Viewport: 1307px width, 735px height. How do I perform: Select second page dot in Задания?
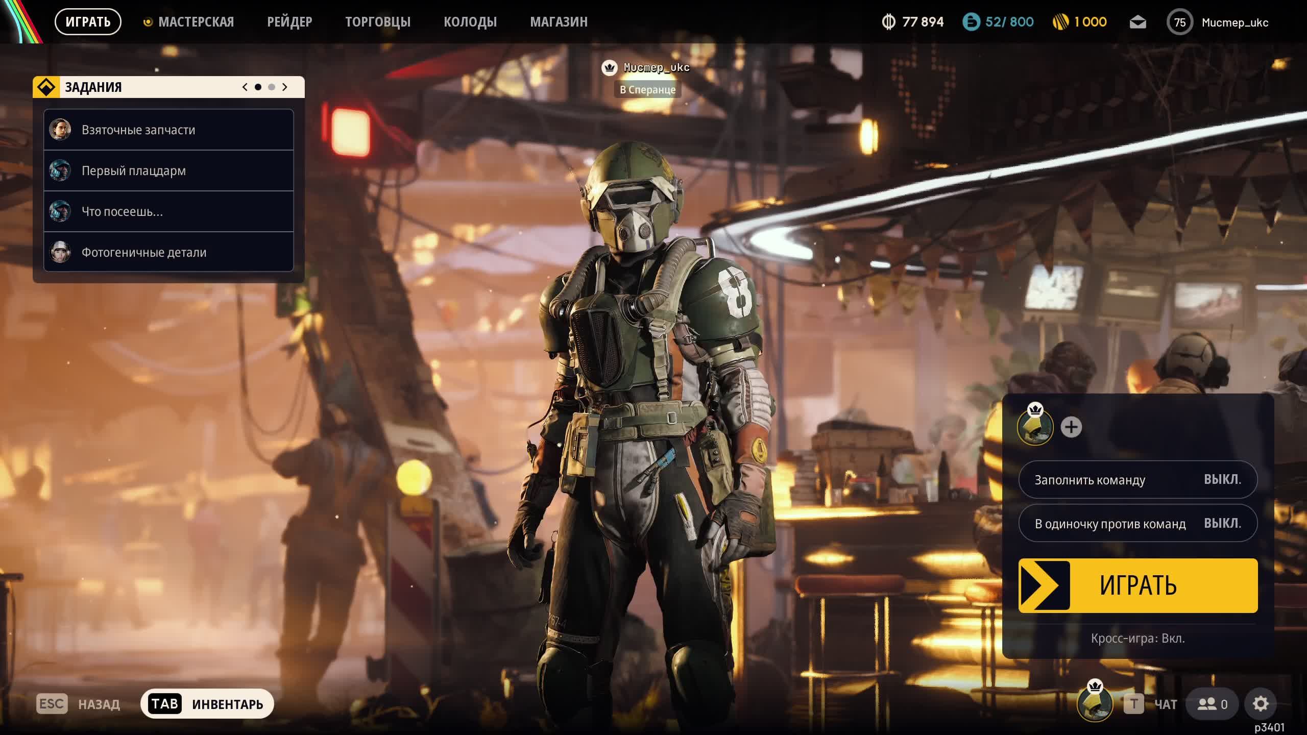click(272, 87)
